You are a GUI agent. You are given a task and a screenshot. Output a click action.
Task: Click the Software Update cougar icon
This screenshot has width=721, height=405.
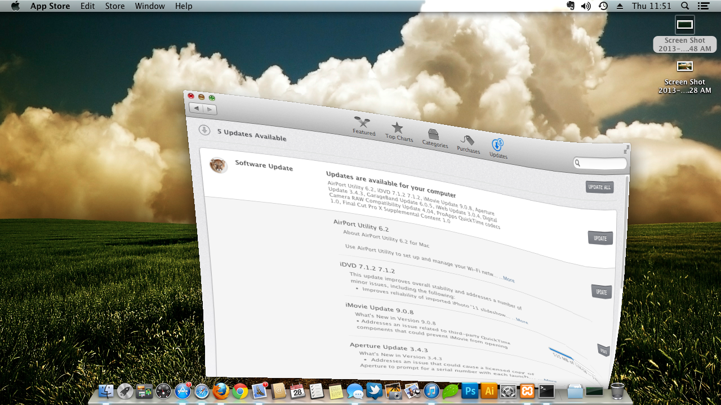coord(218,165)
